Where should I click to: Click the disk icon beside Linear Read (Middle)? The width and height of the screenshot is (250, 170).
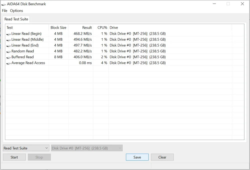pos(8,40)
